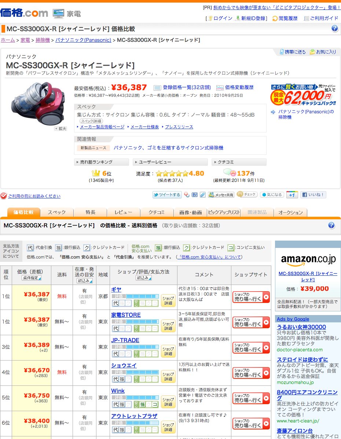Click the 62,000円 cashback banner ad

304,95
